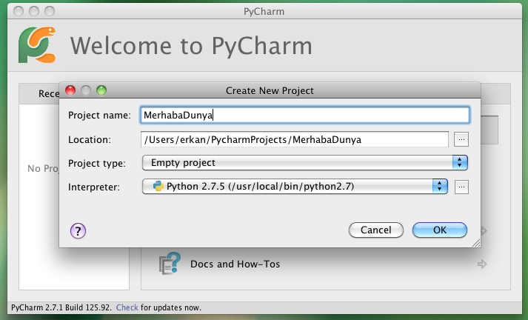Open the Location browse ellipsis button

click(461, 139)
